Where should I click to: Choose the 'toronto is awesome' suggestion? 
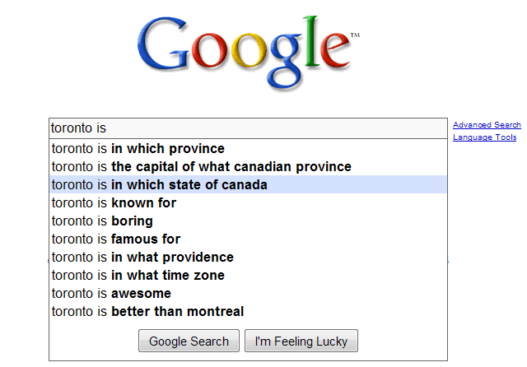pos(248,294)
